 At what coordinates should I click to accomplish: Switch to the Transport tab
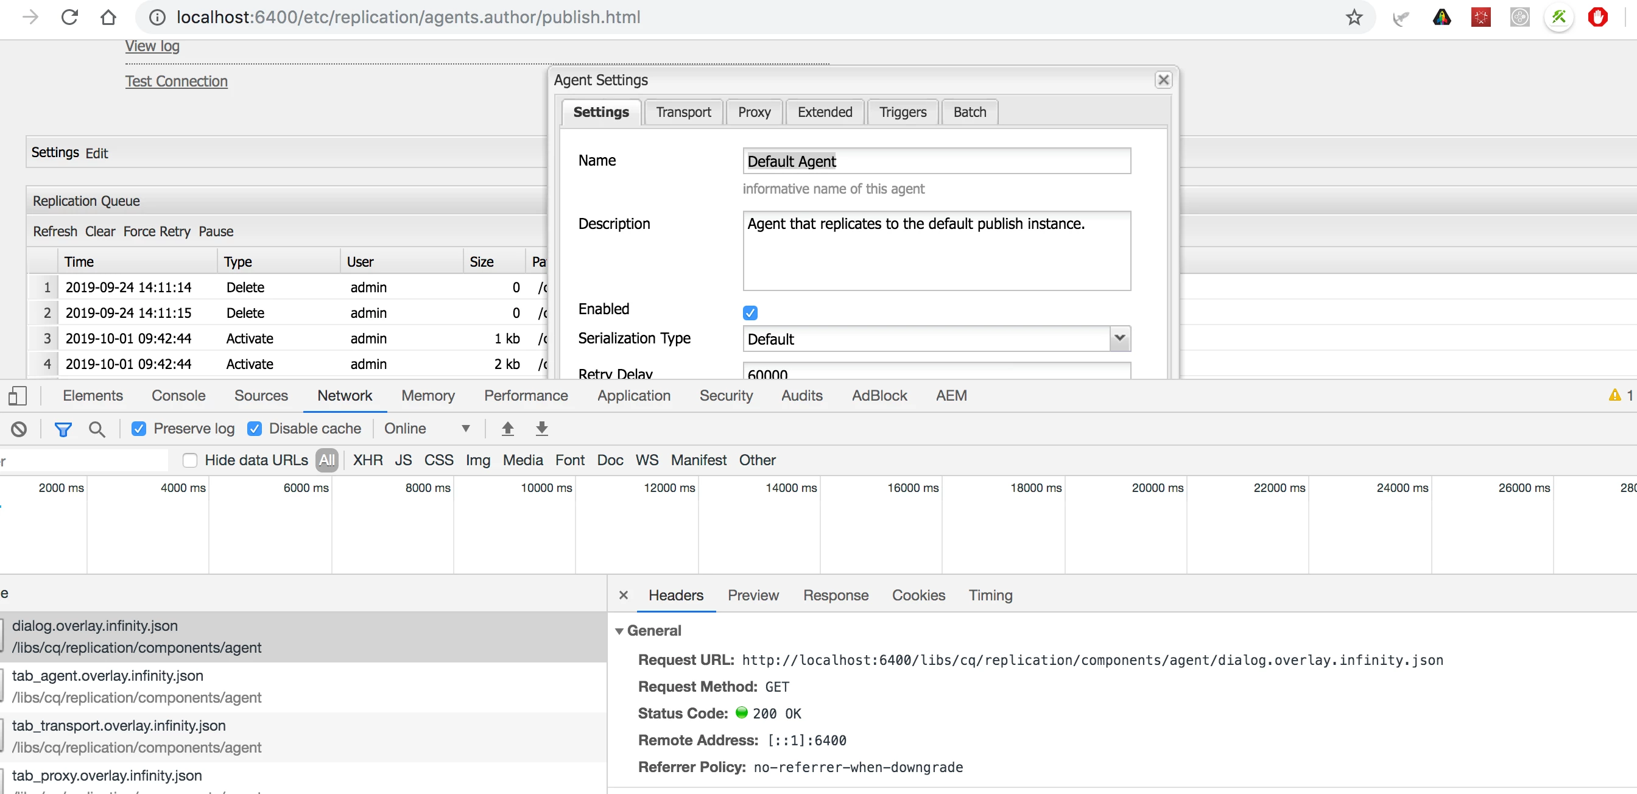pyautogui.click(x=683, y=113)
